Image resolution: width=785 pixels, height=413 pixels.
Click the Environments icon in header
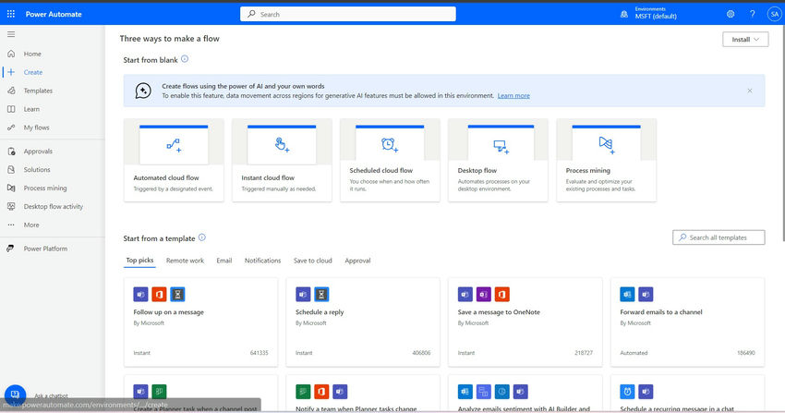click(x=623, y=14)
